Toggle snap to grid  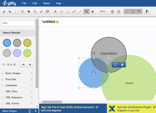coord(139,12)
